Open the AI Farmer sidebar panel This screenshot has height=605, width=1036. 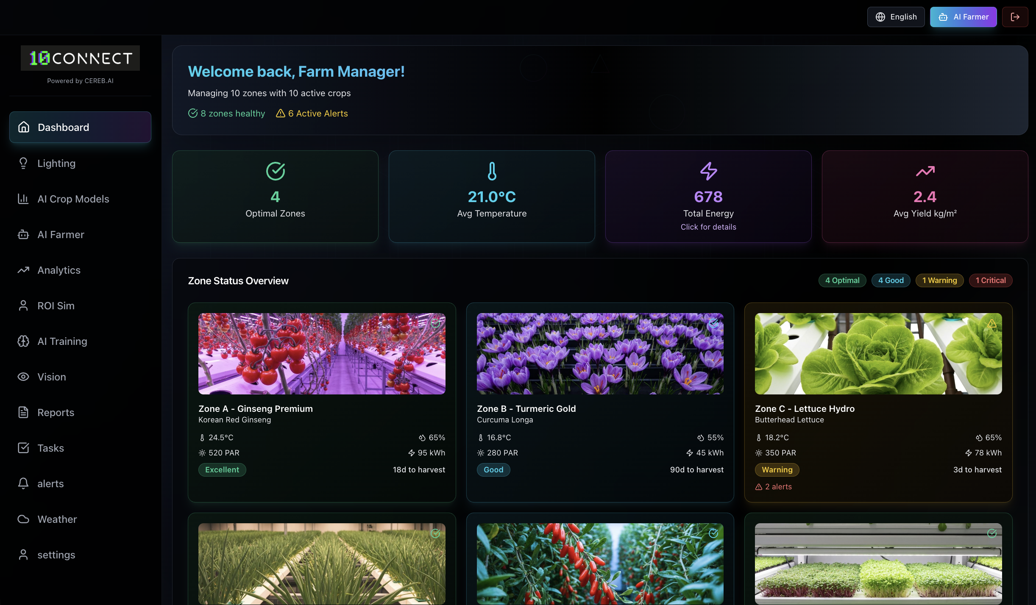coord(61,234)
